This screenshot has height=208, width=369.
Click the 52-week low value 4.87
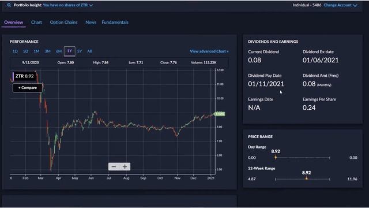click(252, 179)
